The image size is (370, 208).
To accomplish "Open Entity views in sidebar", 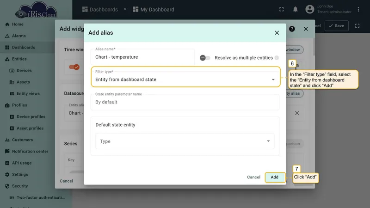I will tap(28, 94).
